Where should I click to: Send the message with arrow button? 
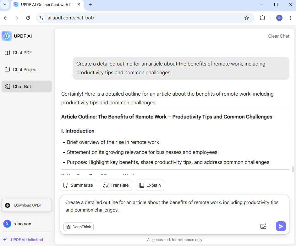point(281,226)
